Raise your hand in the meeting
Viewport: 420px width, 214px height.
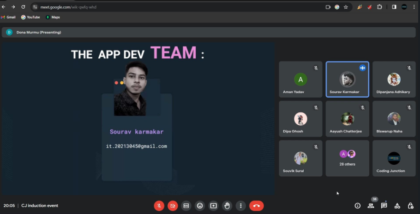pyautogui.click(x=227, y=206)
